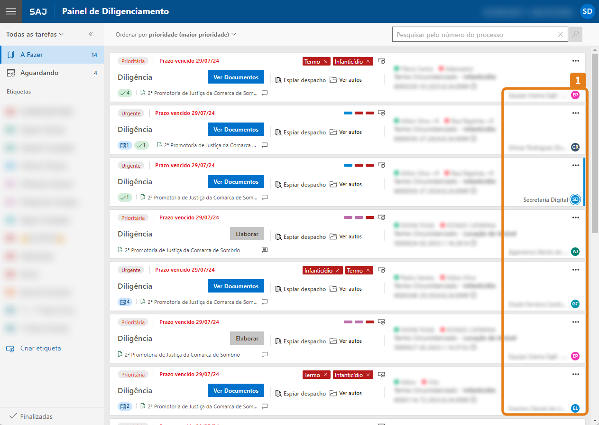
Task: Remove Infanticídio tag from first card
Action: [368, 61]
